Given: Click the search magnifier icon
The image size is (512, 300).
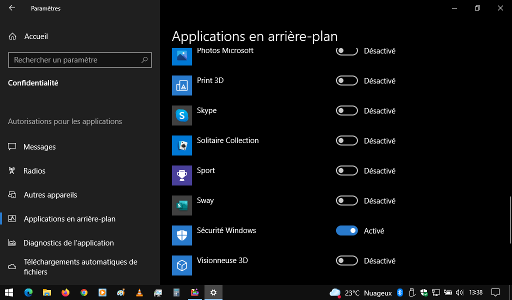Looking at the screenshot, I should pyautogui.click(x=144, y=60).
